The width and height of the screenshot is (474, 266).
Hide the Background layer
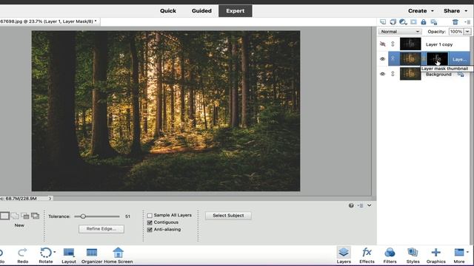pyautogui.click(x=382, y=74)
